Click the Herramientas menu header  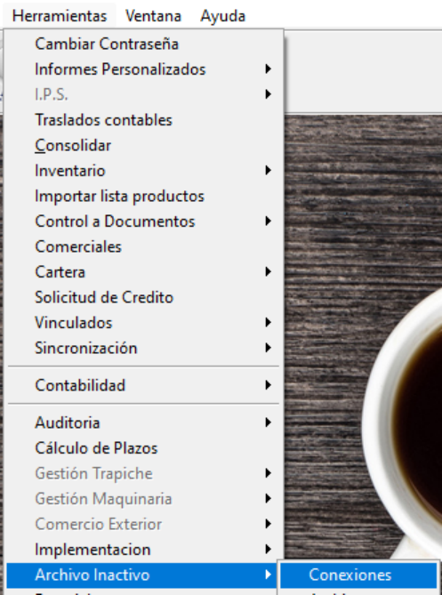click(x=60, y=16)
